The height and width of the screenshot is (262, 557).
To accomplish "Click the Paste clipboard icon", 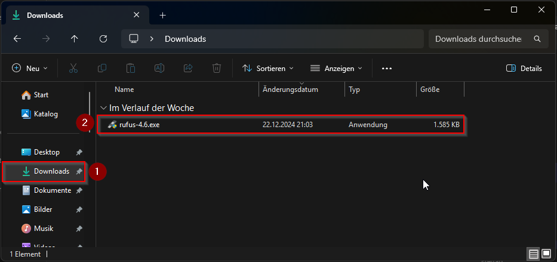I will [x=131, y=69].
